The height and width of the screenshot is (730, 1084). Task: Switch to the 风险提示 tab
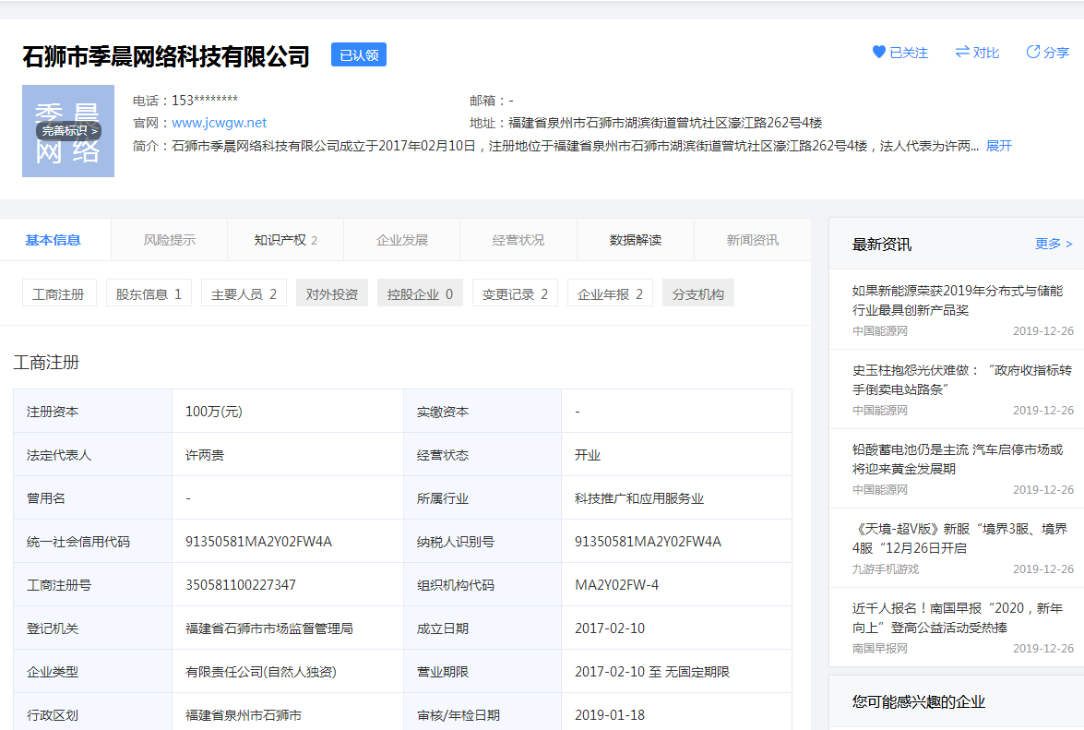point(170,240)
